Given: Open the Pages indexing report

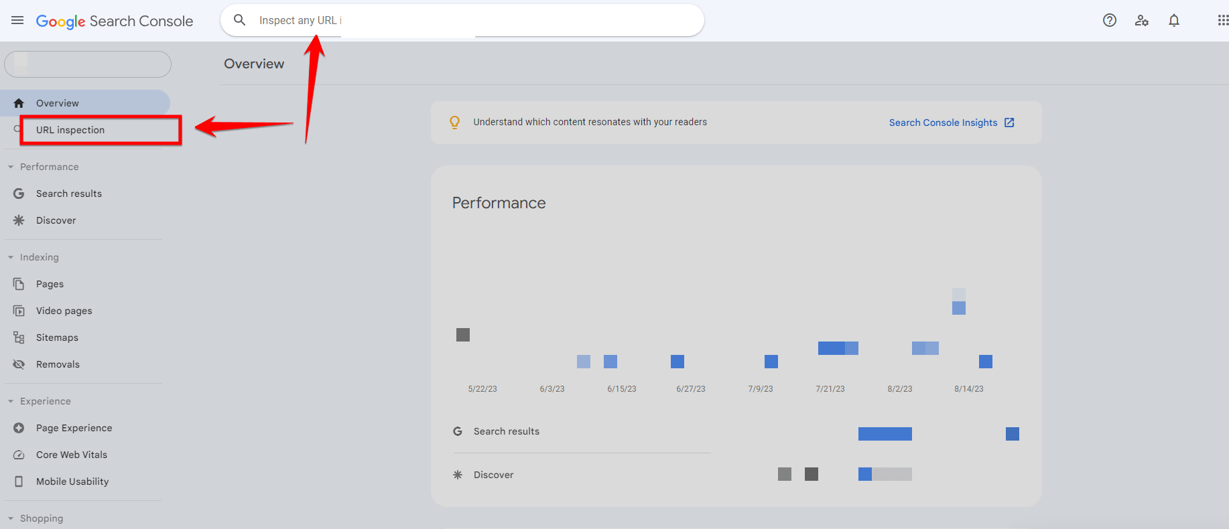Looking at the screenshot, I should pyautogui.click(x=50, y=284).
